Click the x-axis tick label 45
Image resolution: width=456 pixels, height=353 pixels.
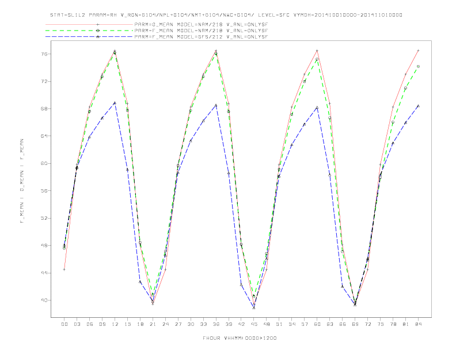254,324
